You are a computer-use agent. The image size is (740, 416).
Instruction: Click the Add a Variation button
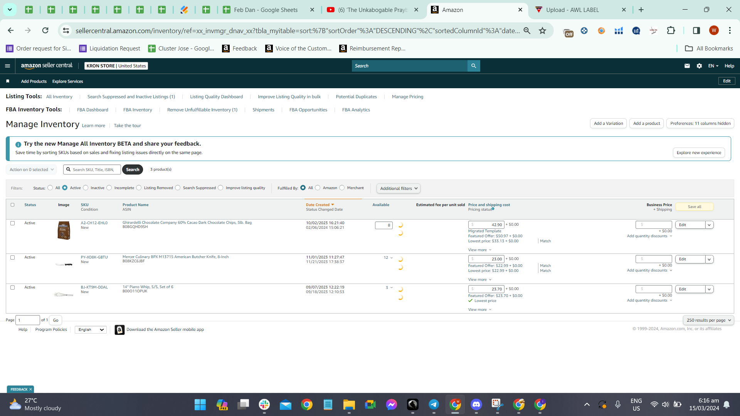[x=608, y=124]
